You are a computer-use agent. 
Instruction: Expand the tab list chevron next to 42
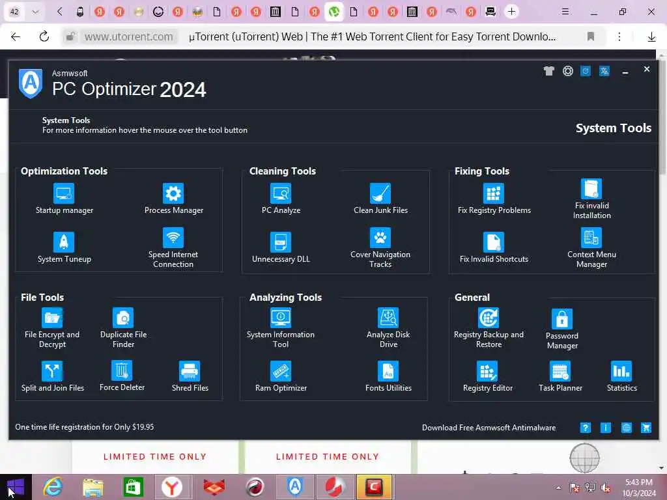click(x=35, y=12)
